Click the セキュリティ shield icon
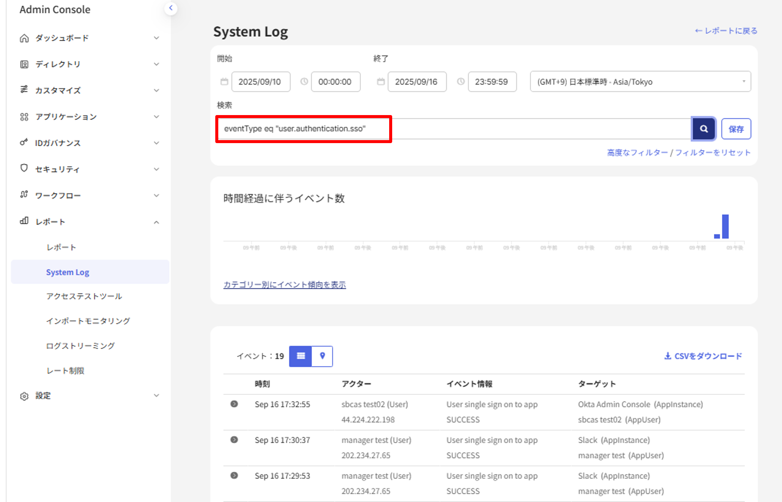This screenshot has height=502, width=782. click(x=24, y=168)
